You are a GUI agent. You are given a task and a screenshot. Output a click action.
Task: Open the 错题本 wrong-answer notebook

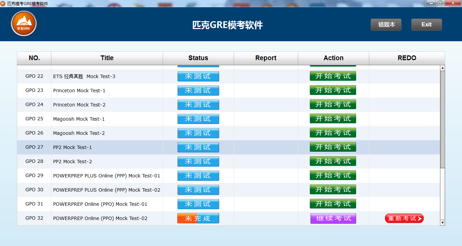coord(386,25)
